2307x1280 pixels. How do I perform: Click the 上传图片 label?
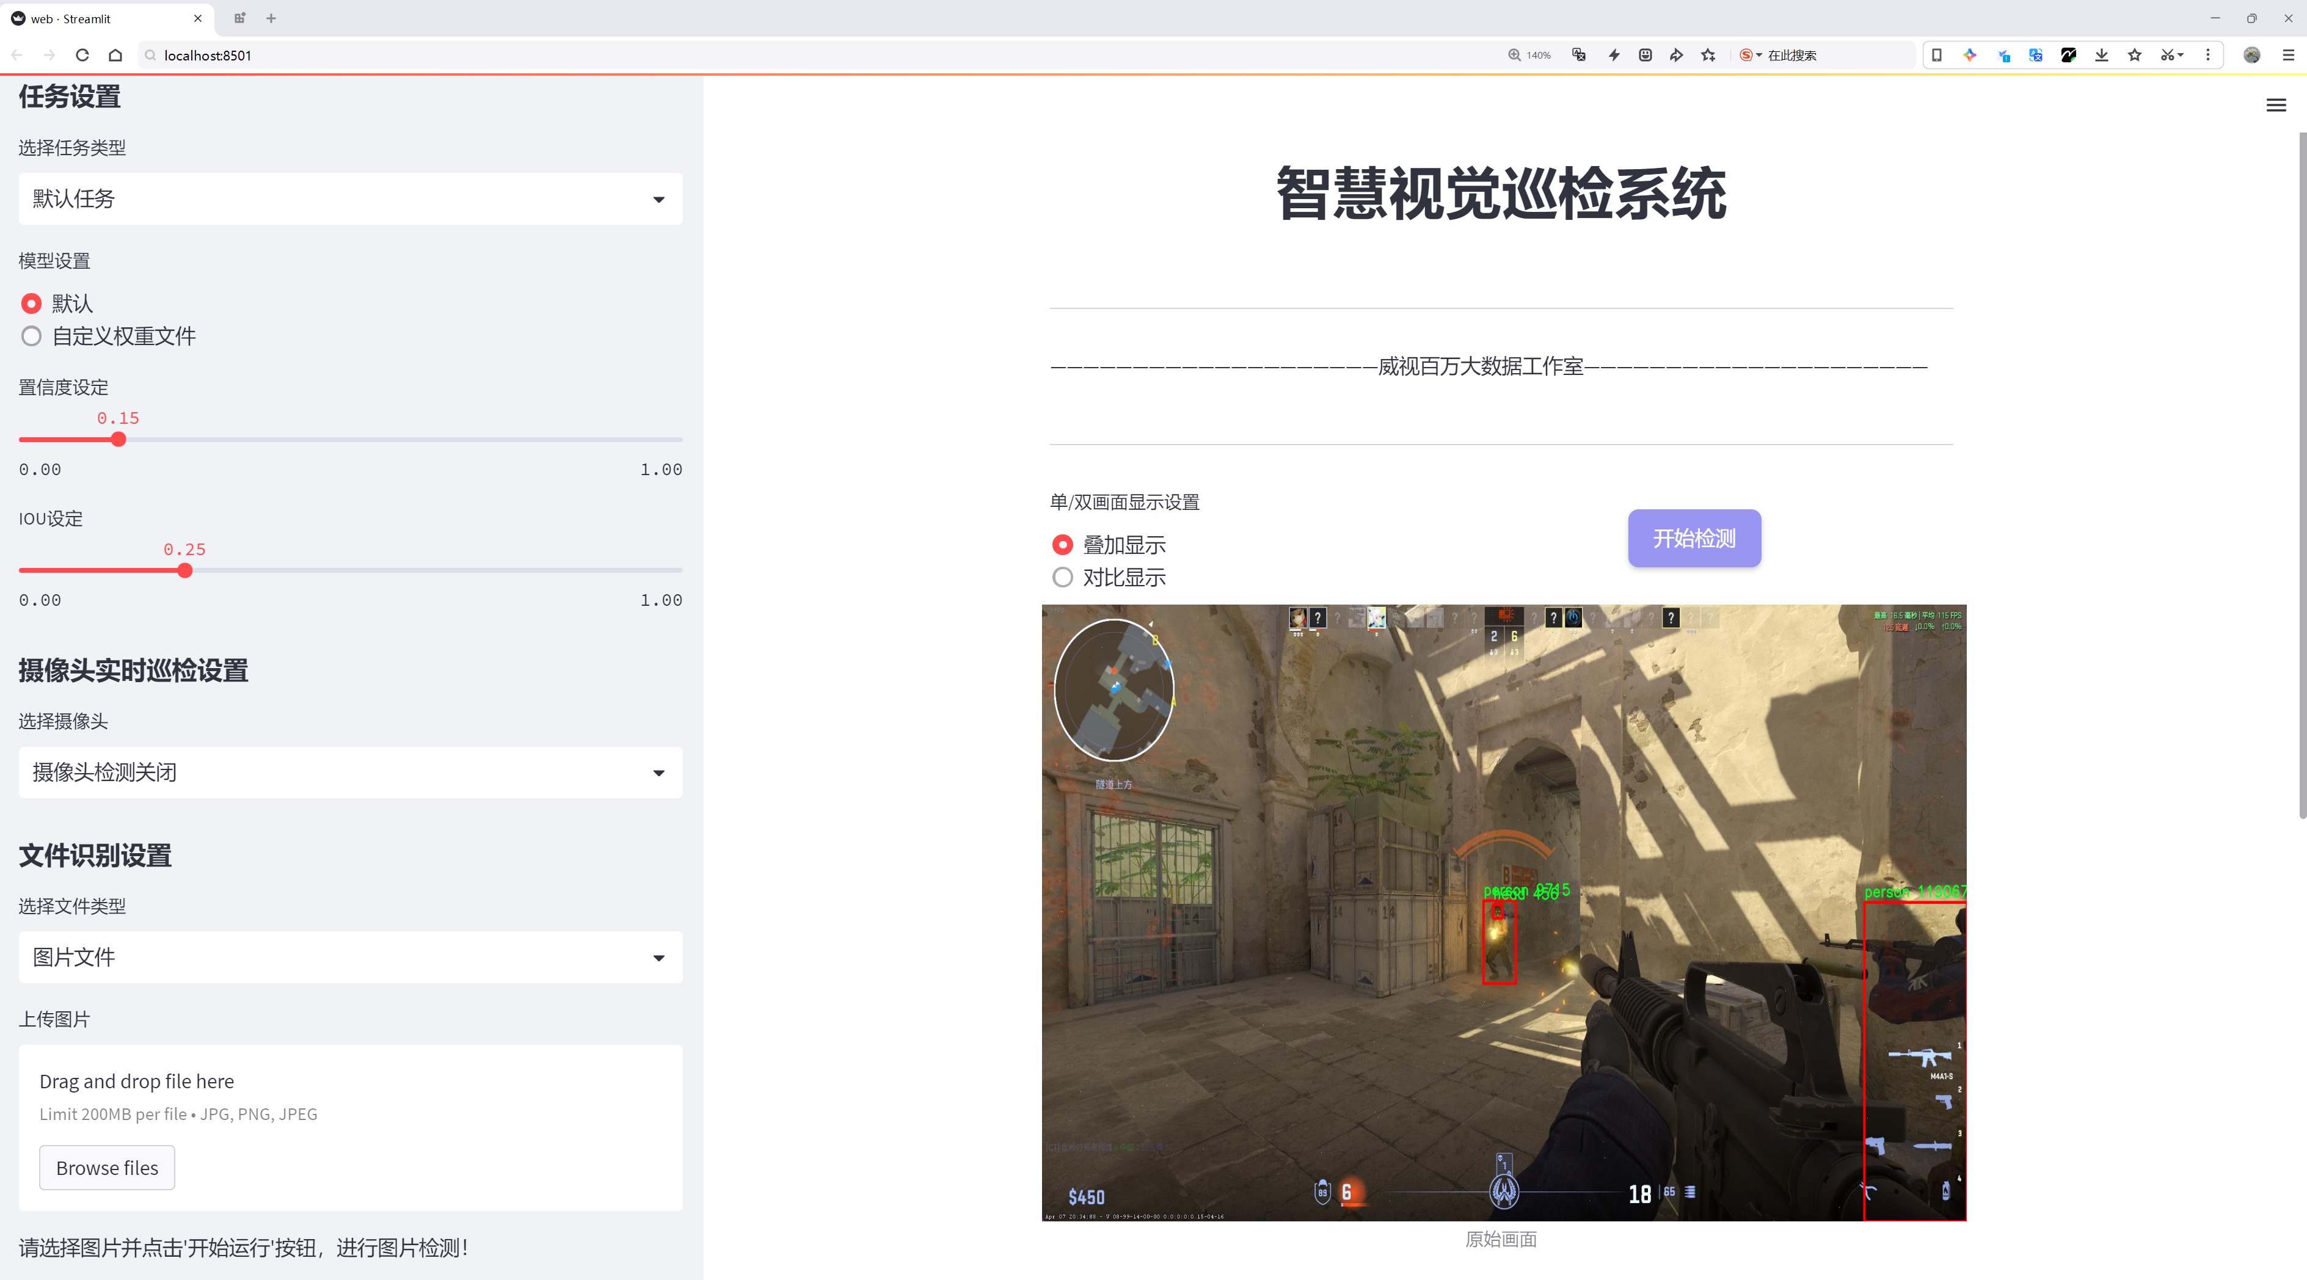pyautogui.click(x=54, y=1019)
